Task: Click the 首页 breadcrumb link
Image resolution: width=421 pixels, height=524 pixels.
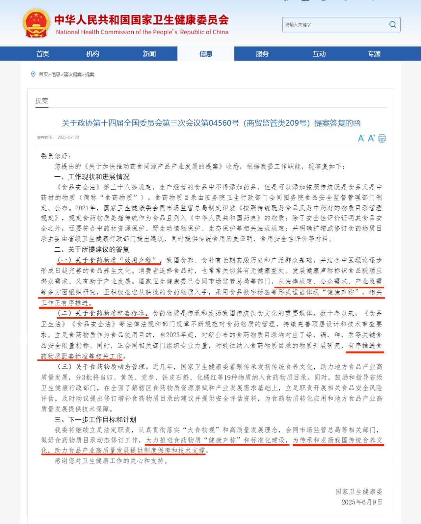Action: (43, 75)
